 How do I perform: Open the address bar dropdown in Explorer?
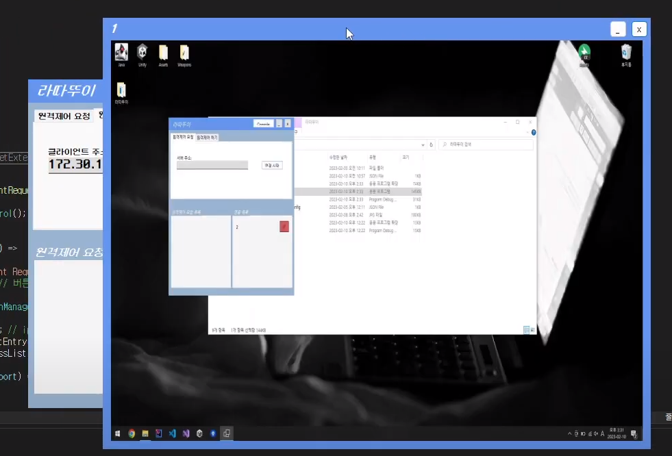pos(423,144)
